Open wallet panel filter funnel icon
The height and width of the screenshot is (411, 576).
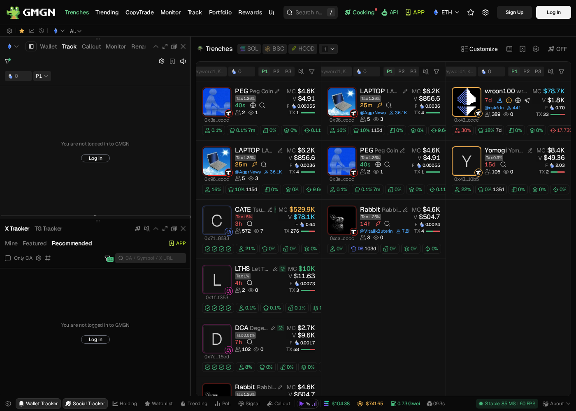(x=8, y=61)
